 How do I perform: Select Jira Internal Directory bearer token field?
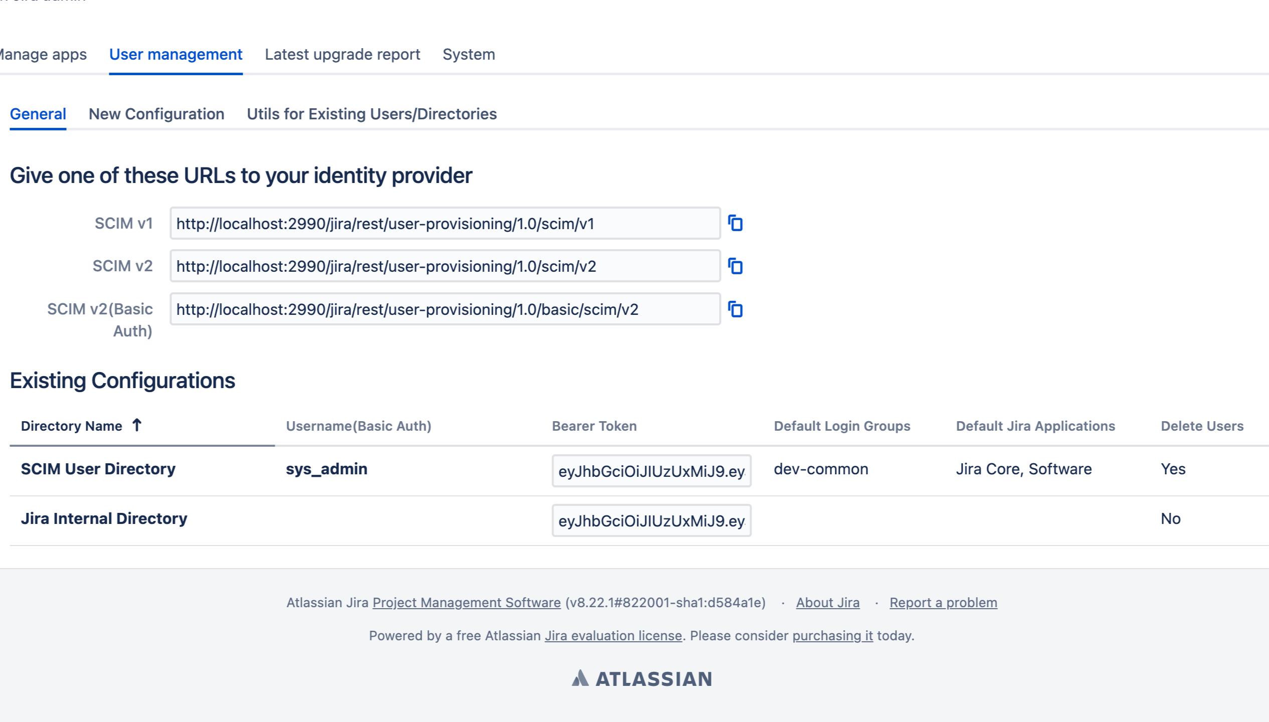(x=651, y=520)
